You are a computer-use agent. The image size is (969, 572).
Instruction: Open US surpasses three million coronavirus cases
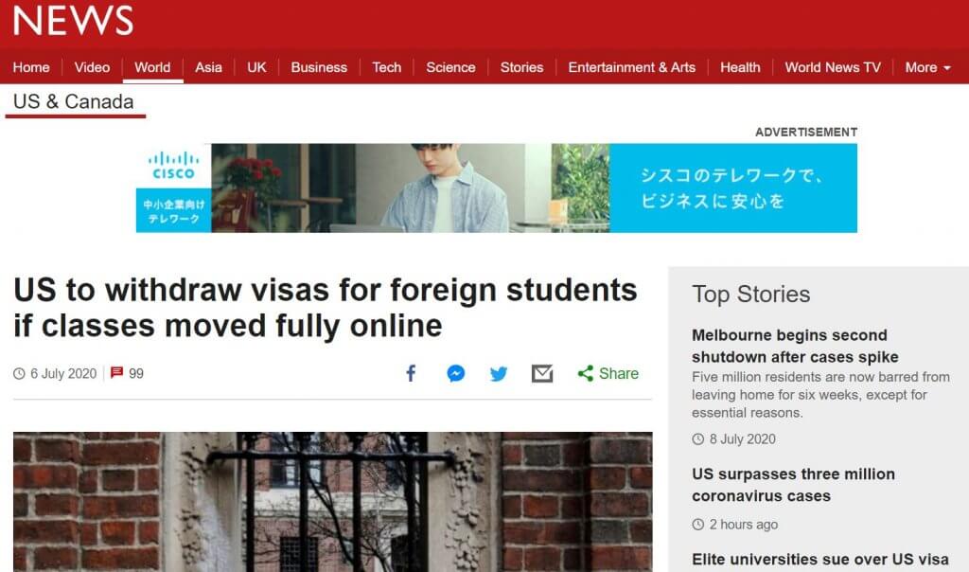pyautogui.click(x=793, y=485)
